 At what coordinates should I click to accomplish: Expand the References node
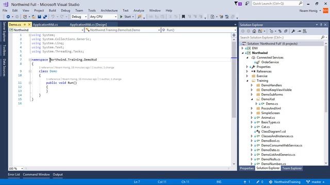247,71
